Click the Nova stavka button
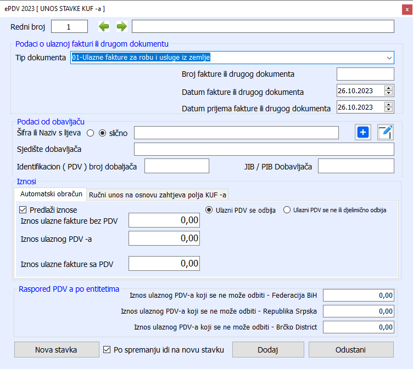Viewport: 413px width, 369px height. coord(57,350)
